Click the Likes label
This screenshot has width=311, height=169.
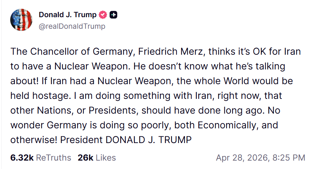click(x=105, y=158)
